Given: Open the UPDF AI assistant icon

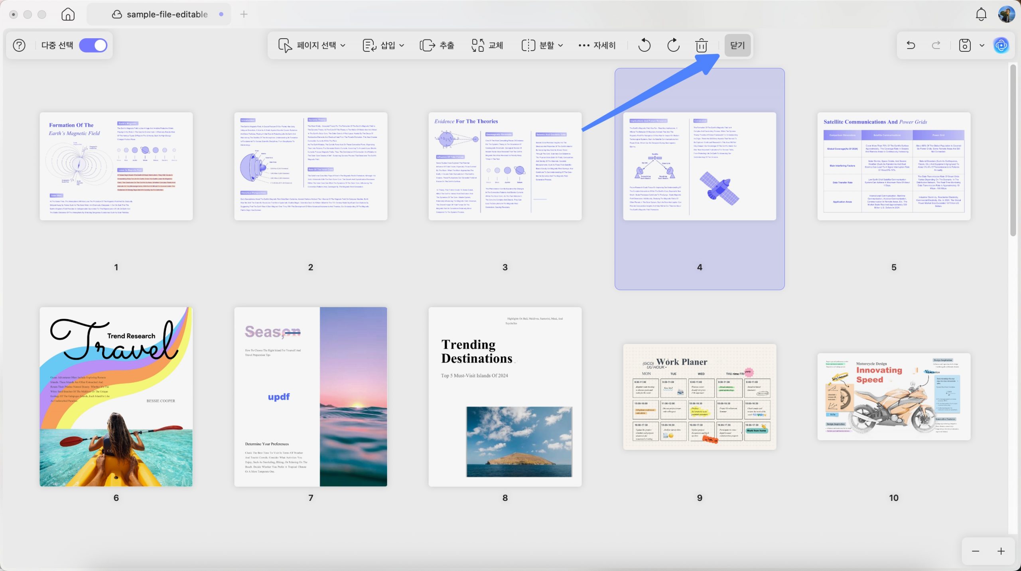Looking at the screenshot, I should click(1001, 45).
